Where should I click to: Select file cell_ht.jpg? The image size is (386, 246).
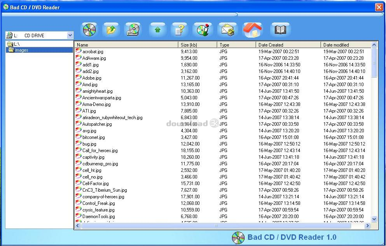coord(92,170)
